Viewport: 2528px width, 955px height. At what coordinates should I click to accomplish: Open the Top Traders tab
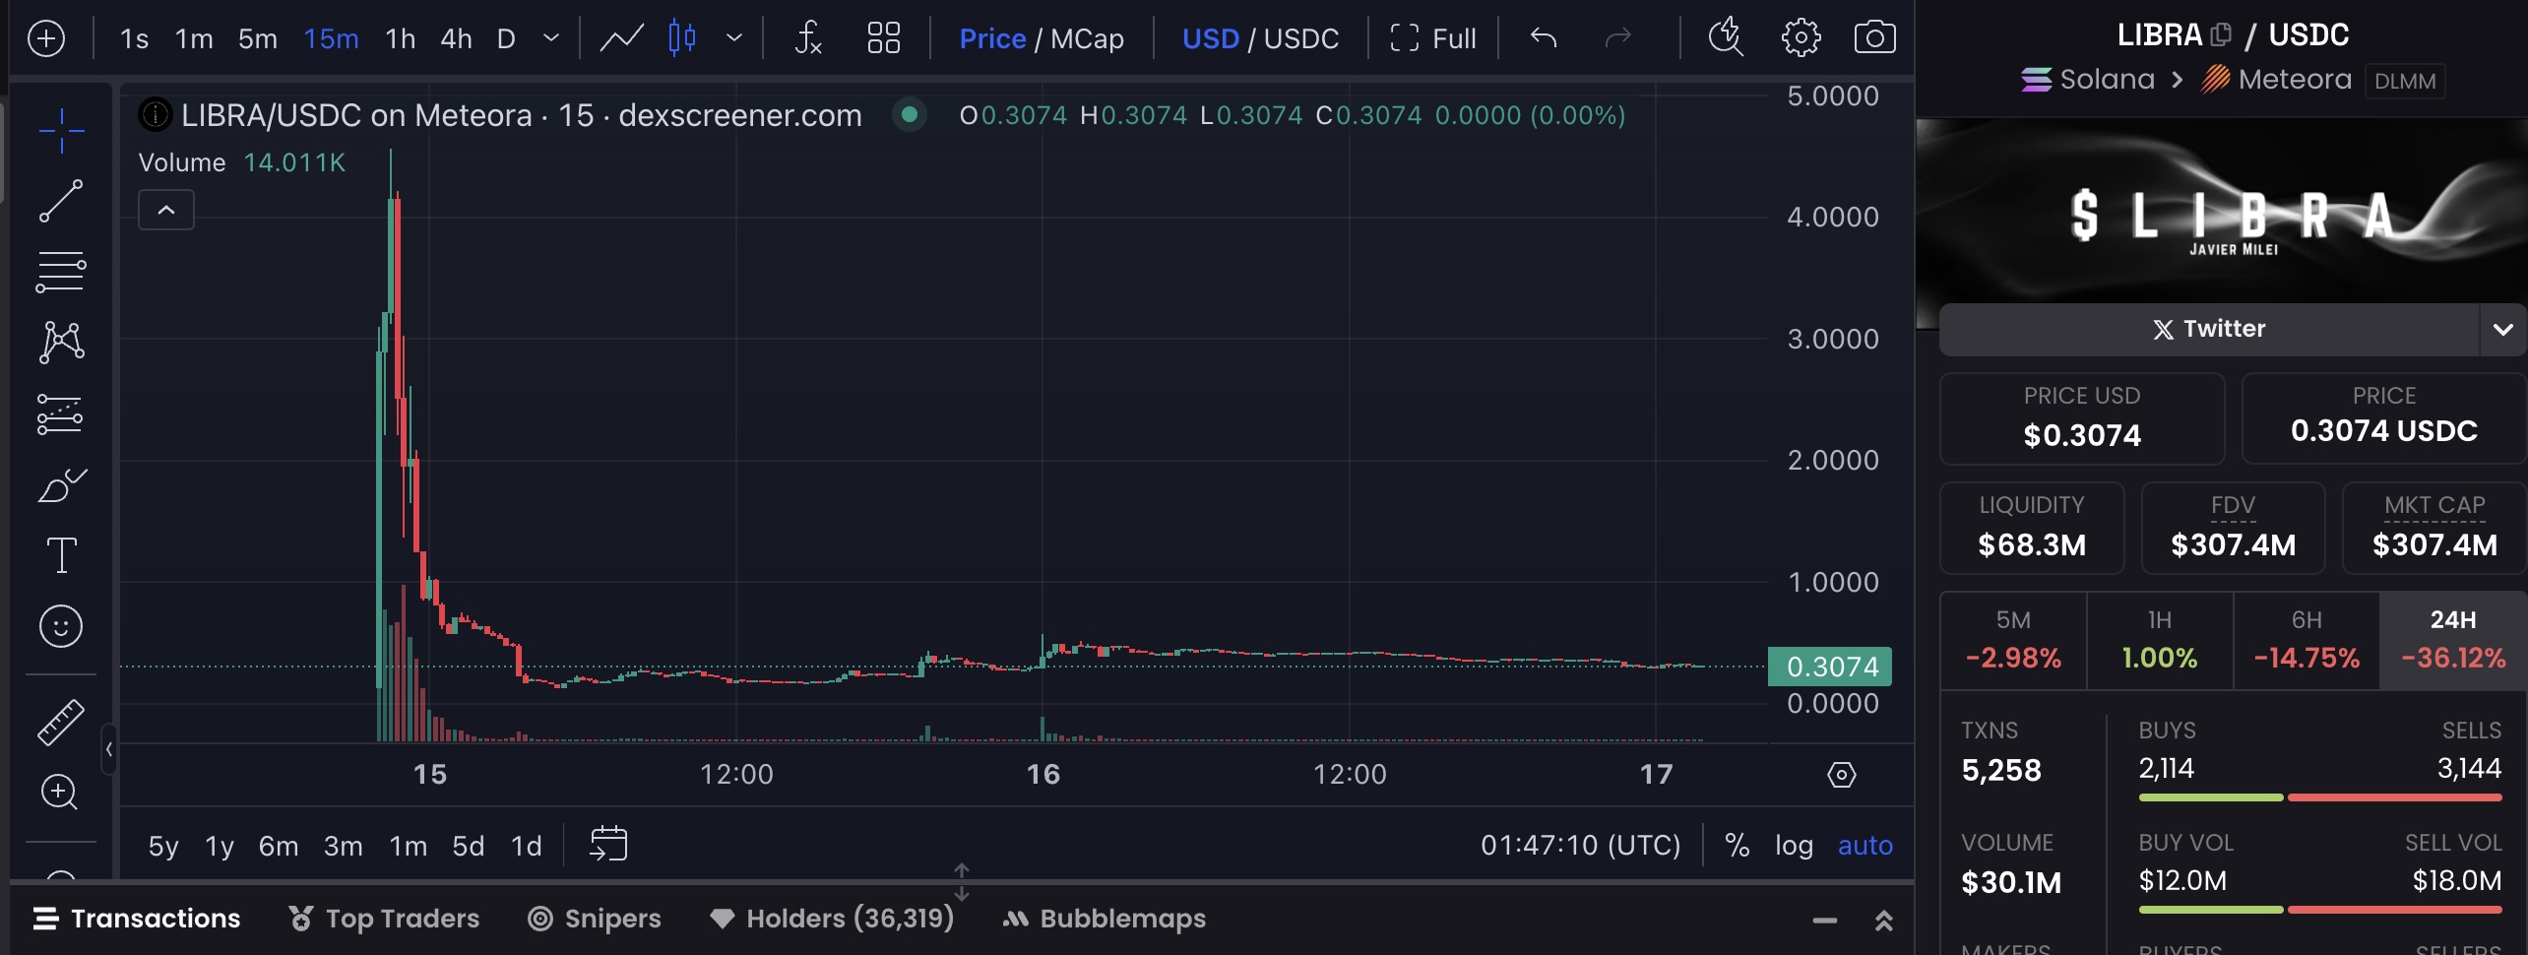pyautogui.click(x=384, y=919)
